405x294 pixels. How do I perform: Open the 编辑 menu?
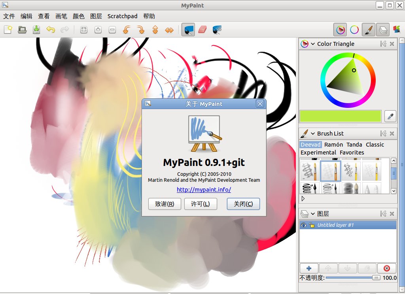pos(26,16)
